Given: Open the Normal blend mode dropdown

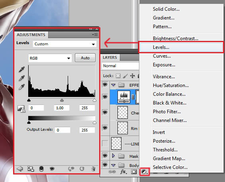Looking at the screenshot, I should [x=120, y=66].
